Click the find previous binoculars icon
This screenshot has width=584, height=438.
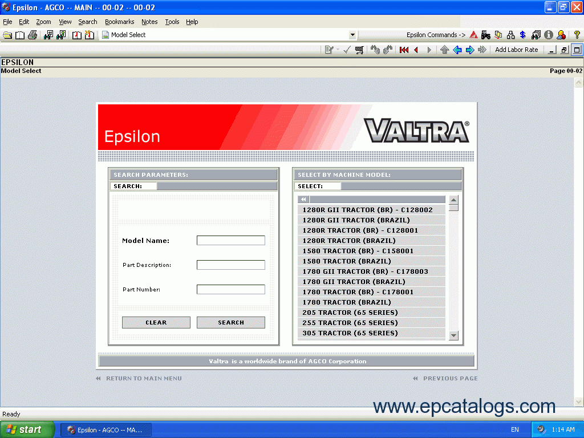pyautogui.click(x=375, y=50)
